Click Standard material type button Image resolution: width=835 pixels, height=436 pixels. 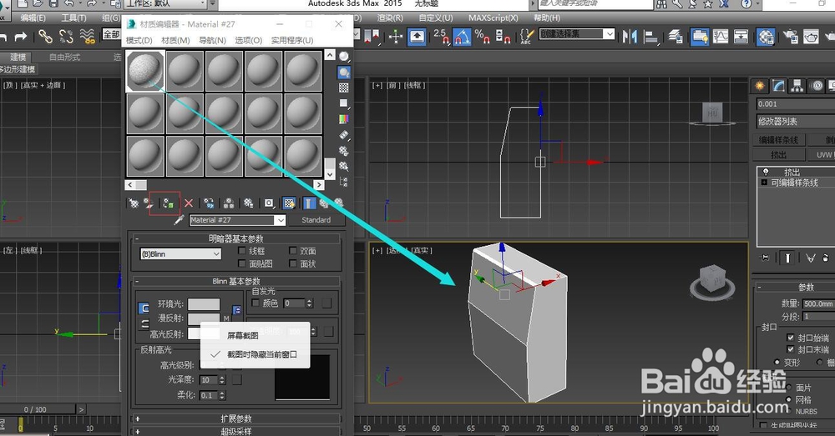316,219
